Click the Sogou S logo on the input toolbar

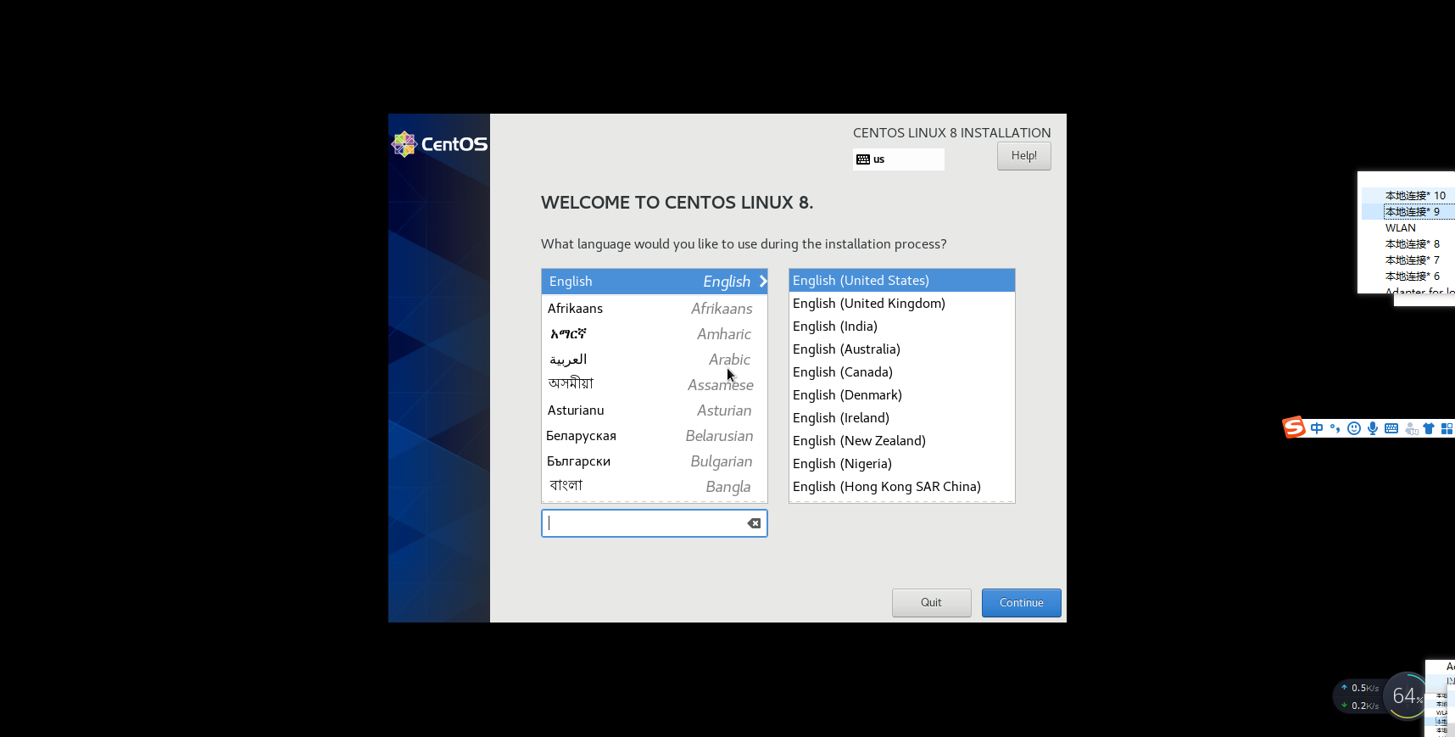coord(1294,427)
